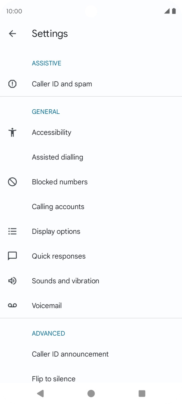Select the Sounds and vibration speaker icon
The width and height of the screenshot is (182, 404).
tap(12, 281)
